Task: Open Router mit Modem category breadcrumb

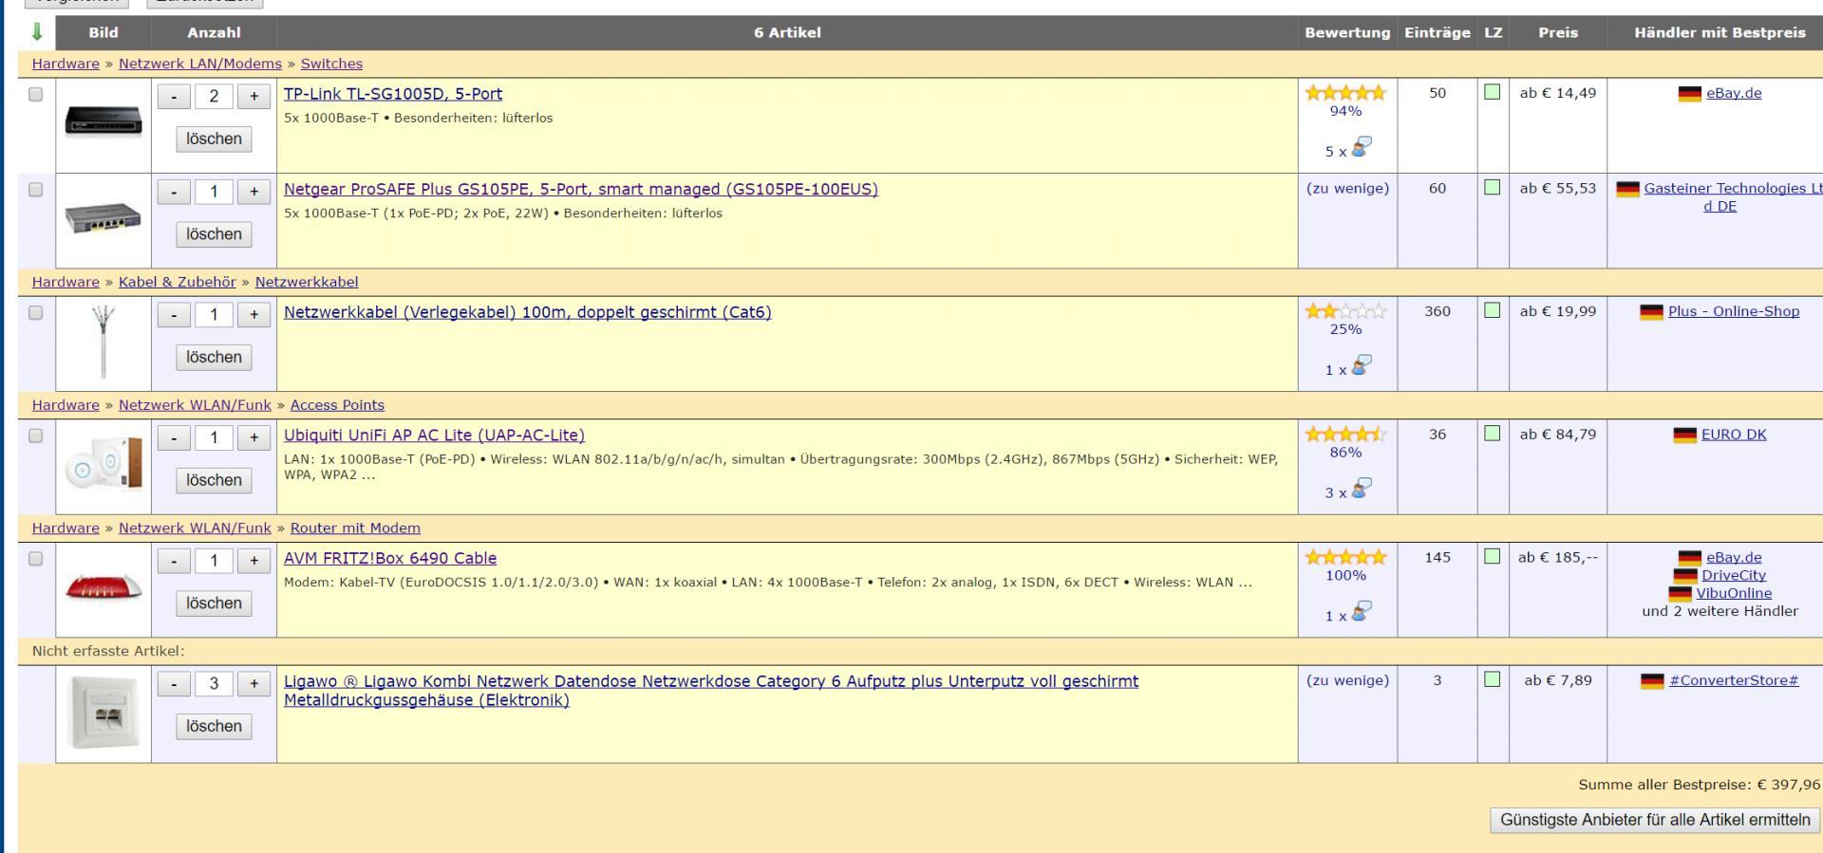Action: click(355, 528)
